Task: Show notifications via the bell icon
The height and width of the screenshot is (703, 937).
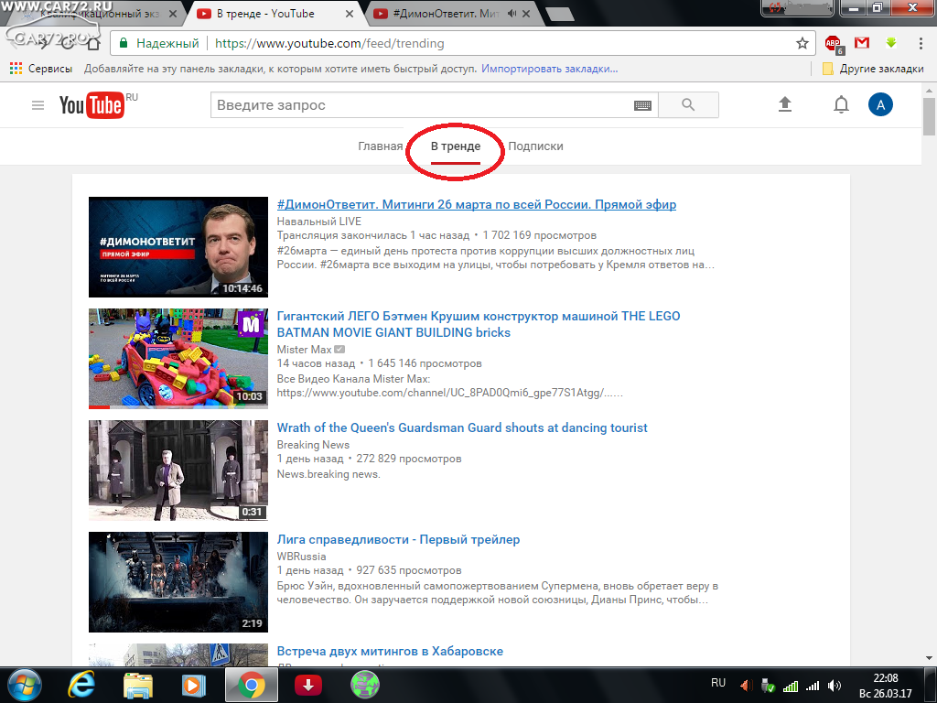Action: (841, 104)
